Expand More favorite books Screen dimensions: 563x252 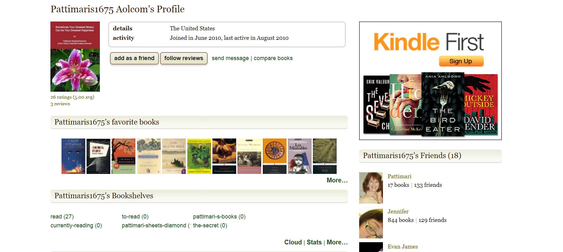337,180
